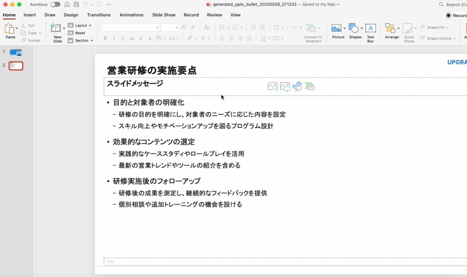Image resolution: width=467 pixels, height=277 pixels.
Task: Open the Animations tab
Action: [131, 15]
